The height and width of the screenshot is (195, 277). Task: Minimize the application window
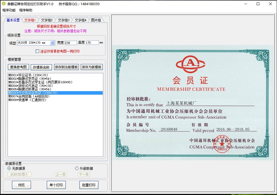245,4
